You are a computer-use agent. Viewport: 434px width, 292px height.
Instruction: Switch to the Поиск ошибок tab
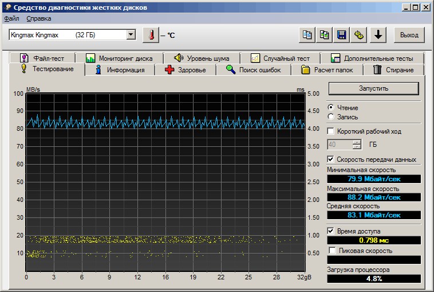[x=252, y=70]
